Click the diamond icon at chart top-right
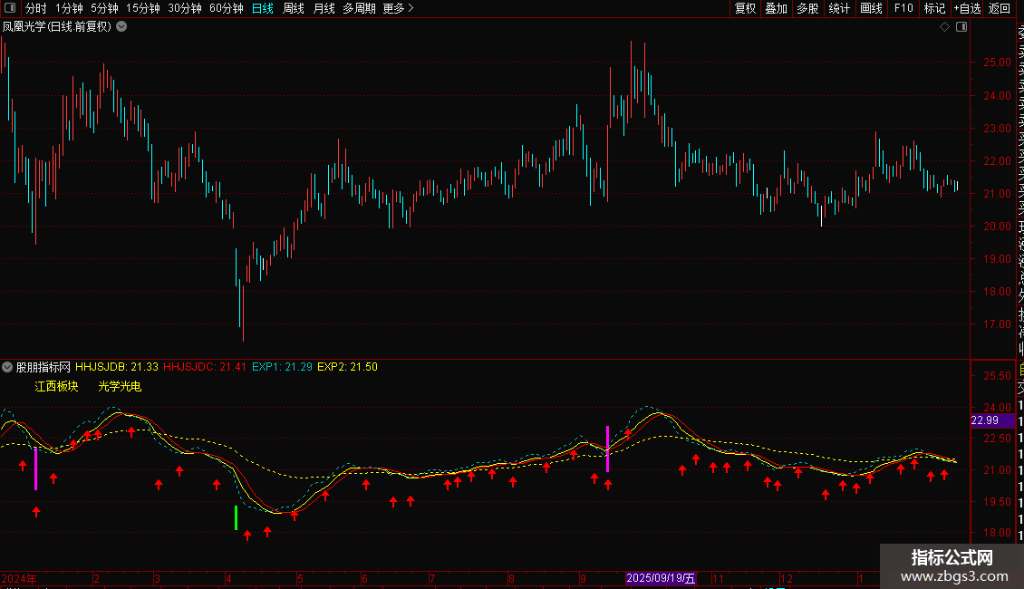Screen dimensions: 1024x589 click(x=944, y=27)
